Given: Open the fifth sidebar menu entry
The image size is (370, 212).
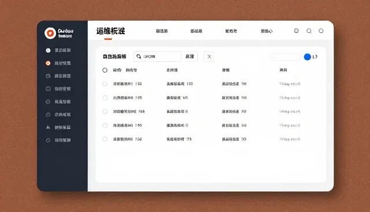Looking at the screenshot, I should [58, 101].
